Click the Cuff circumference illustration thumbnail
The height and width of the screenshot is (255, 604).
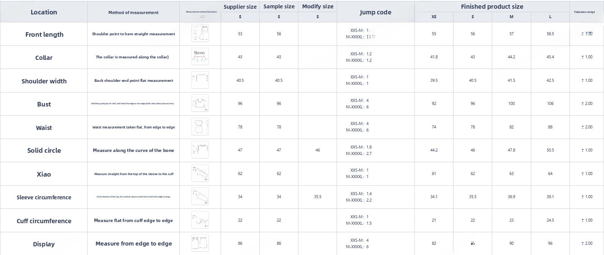tap(200, 220)
